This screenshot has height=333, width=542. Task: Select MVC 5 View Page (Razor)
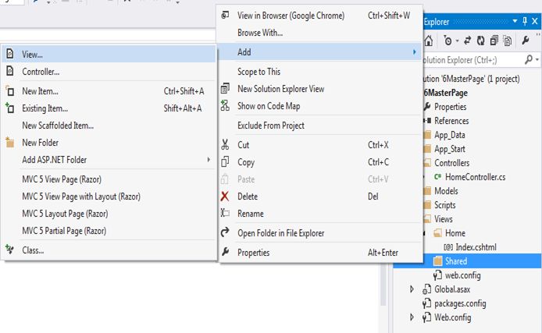[x=109, y=179]
